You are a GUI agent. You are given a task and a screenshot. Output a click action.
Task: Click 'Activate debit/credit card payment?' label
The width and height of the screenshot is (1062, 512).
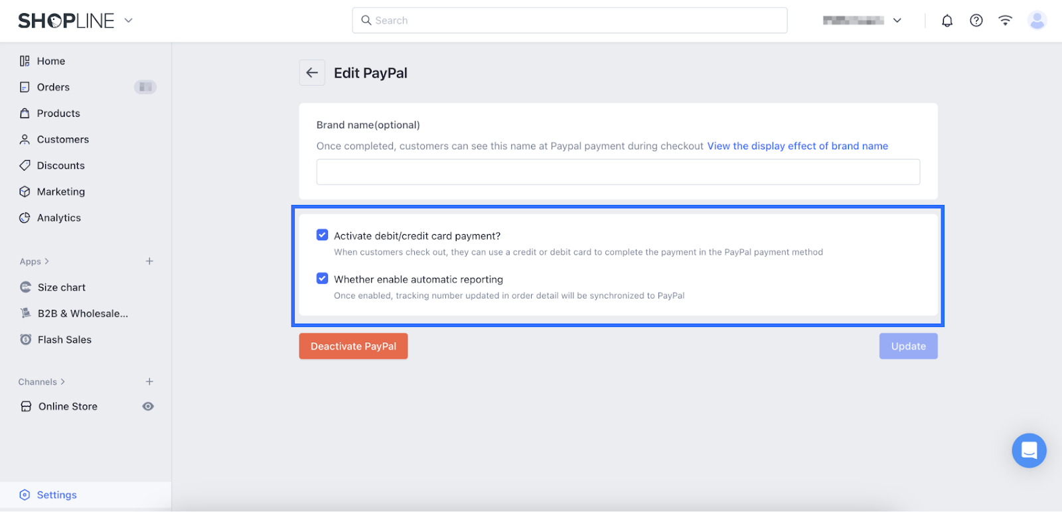417,235
